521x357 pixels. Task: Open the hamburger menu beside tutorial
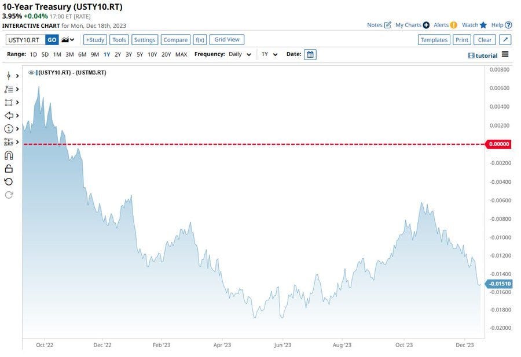505,54
